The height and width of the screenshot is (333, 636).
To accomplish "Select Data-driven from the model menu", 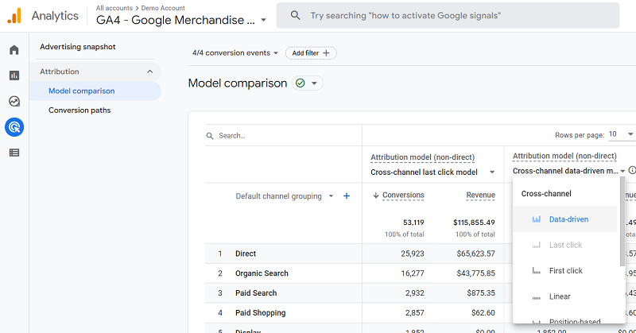I will point(565,219).
